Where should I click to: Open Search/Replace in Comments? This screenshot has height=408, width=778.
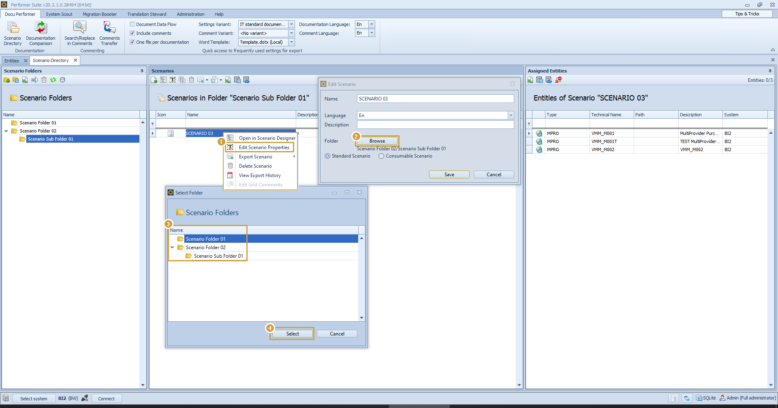pyautogui.click(x=79, y=34)
